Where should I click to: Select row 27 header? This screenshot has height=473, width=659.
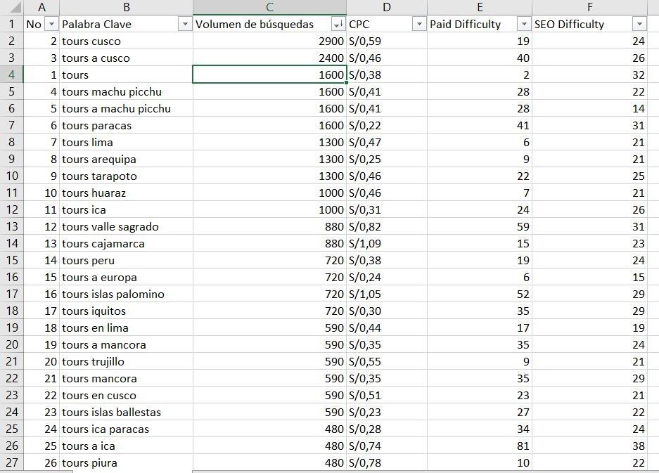[x=11, y=462]
